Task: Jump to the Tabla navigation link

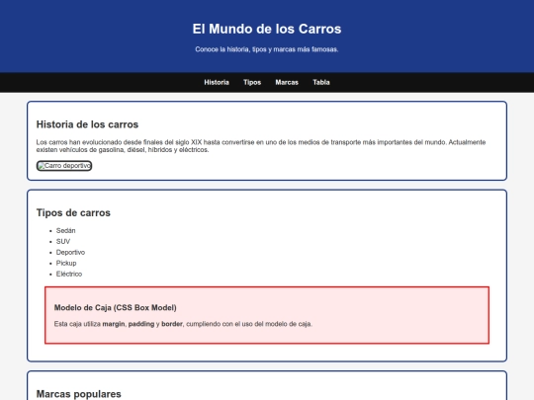Action: click(321, 82)
